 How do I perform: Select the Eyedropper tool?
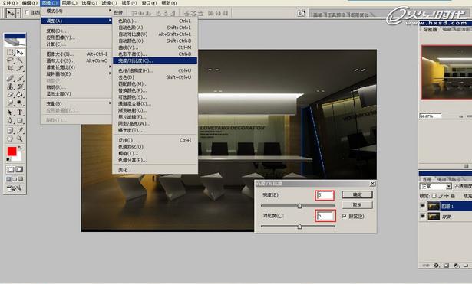[x=20, y=131]
